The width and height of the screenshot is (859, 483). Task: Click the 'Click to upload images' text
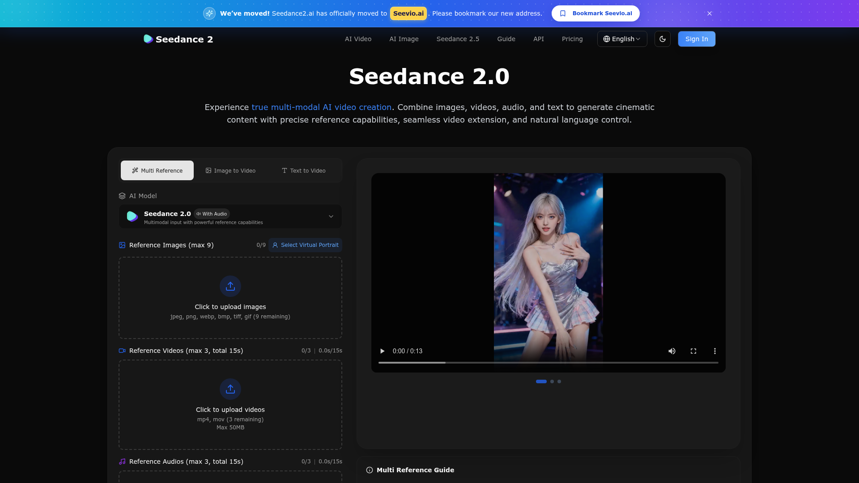point(230,307)
